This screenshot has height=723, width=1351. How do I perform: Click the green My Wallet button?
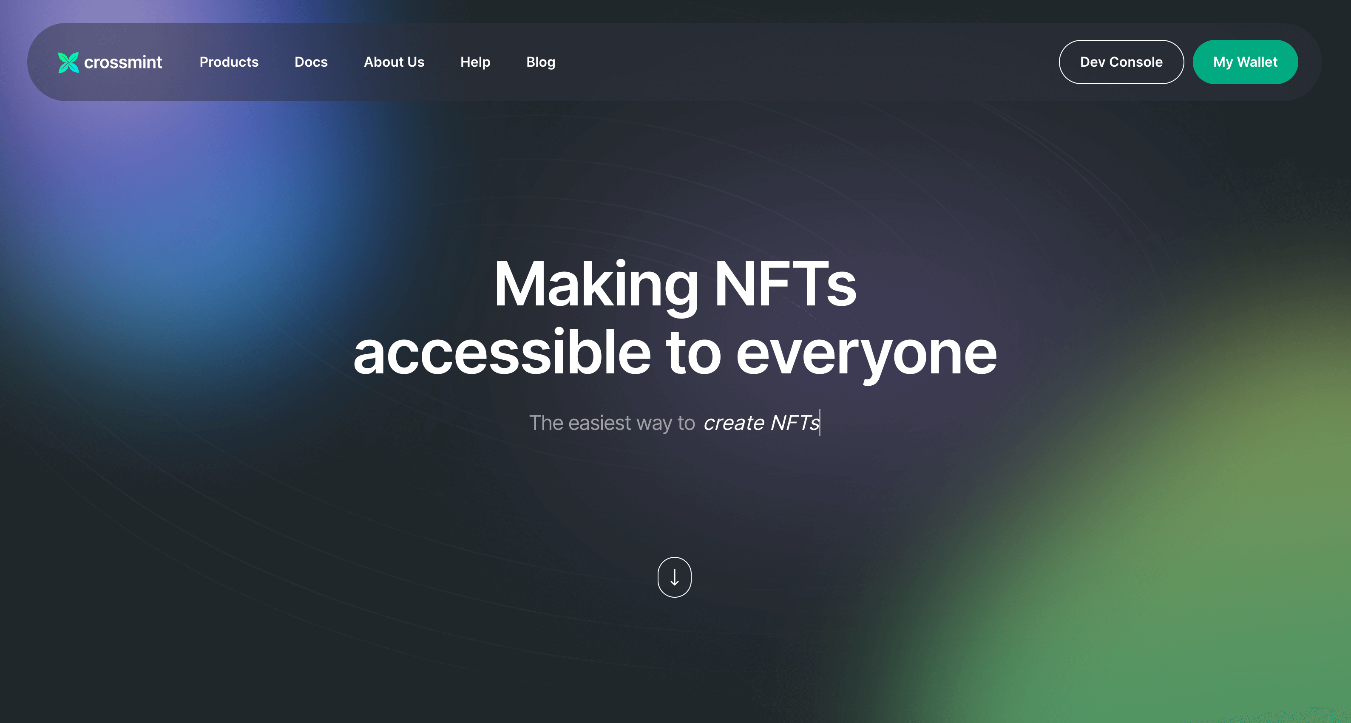coord(1245,62)
